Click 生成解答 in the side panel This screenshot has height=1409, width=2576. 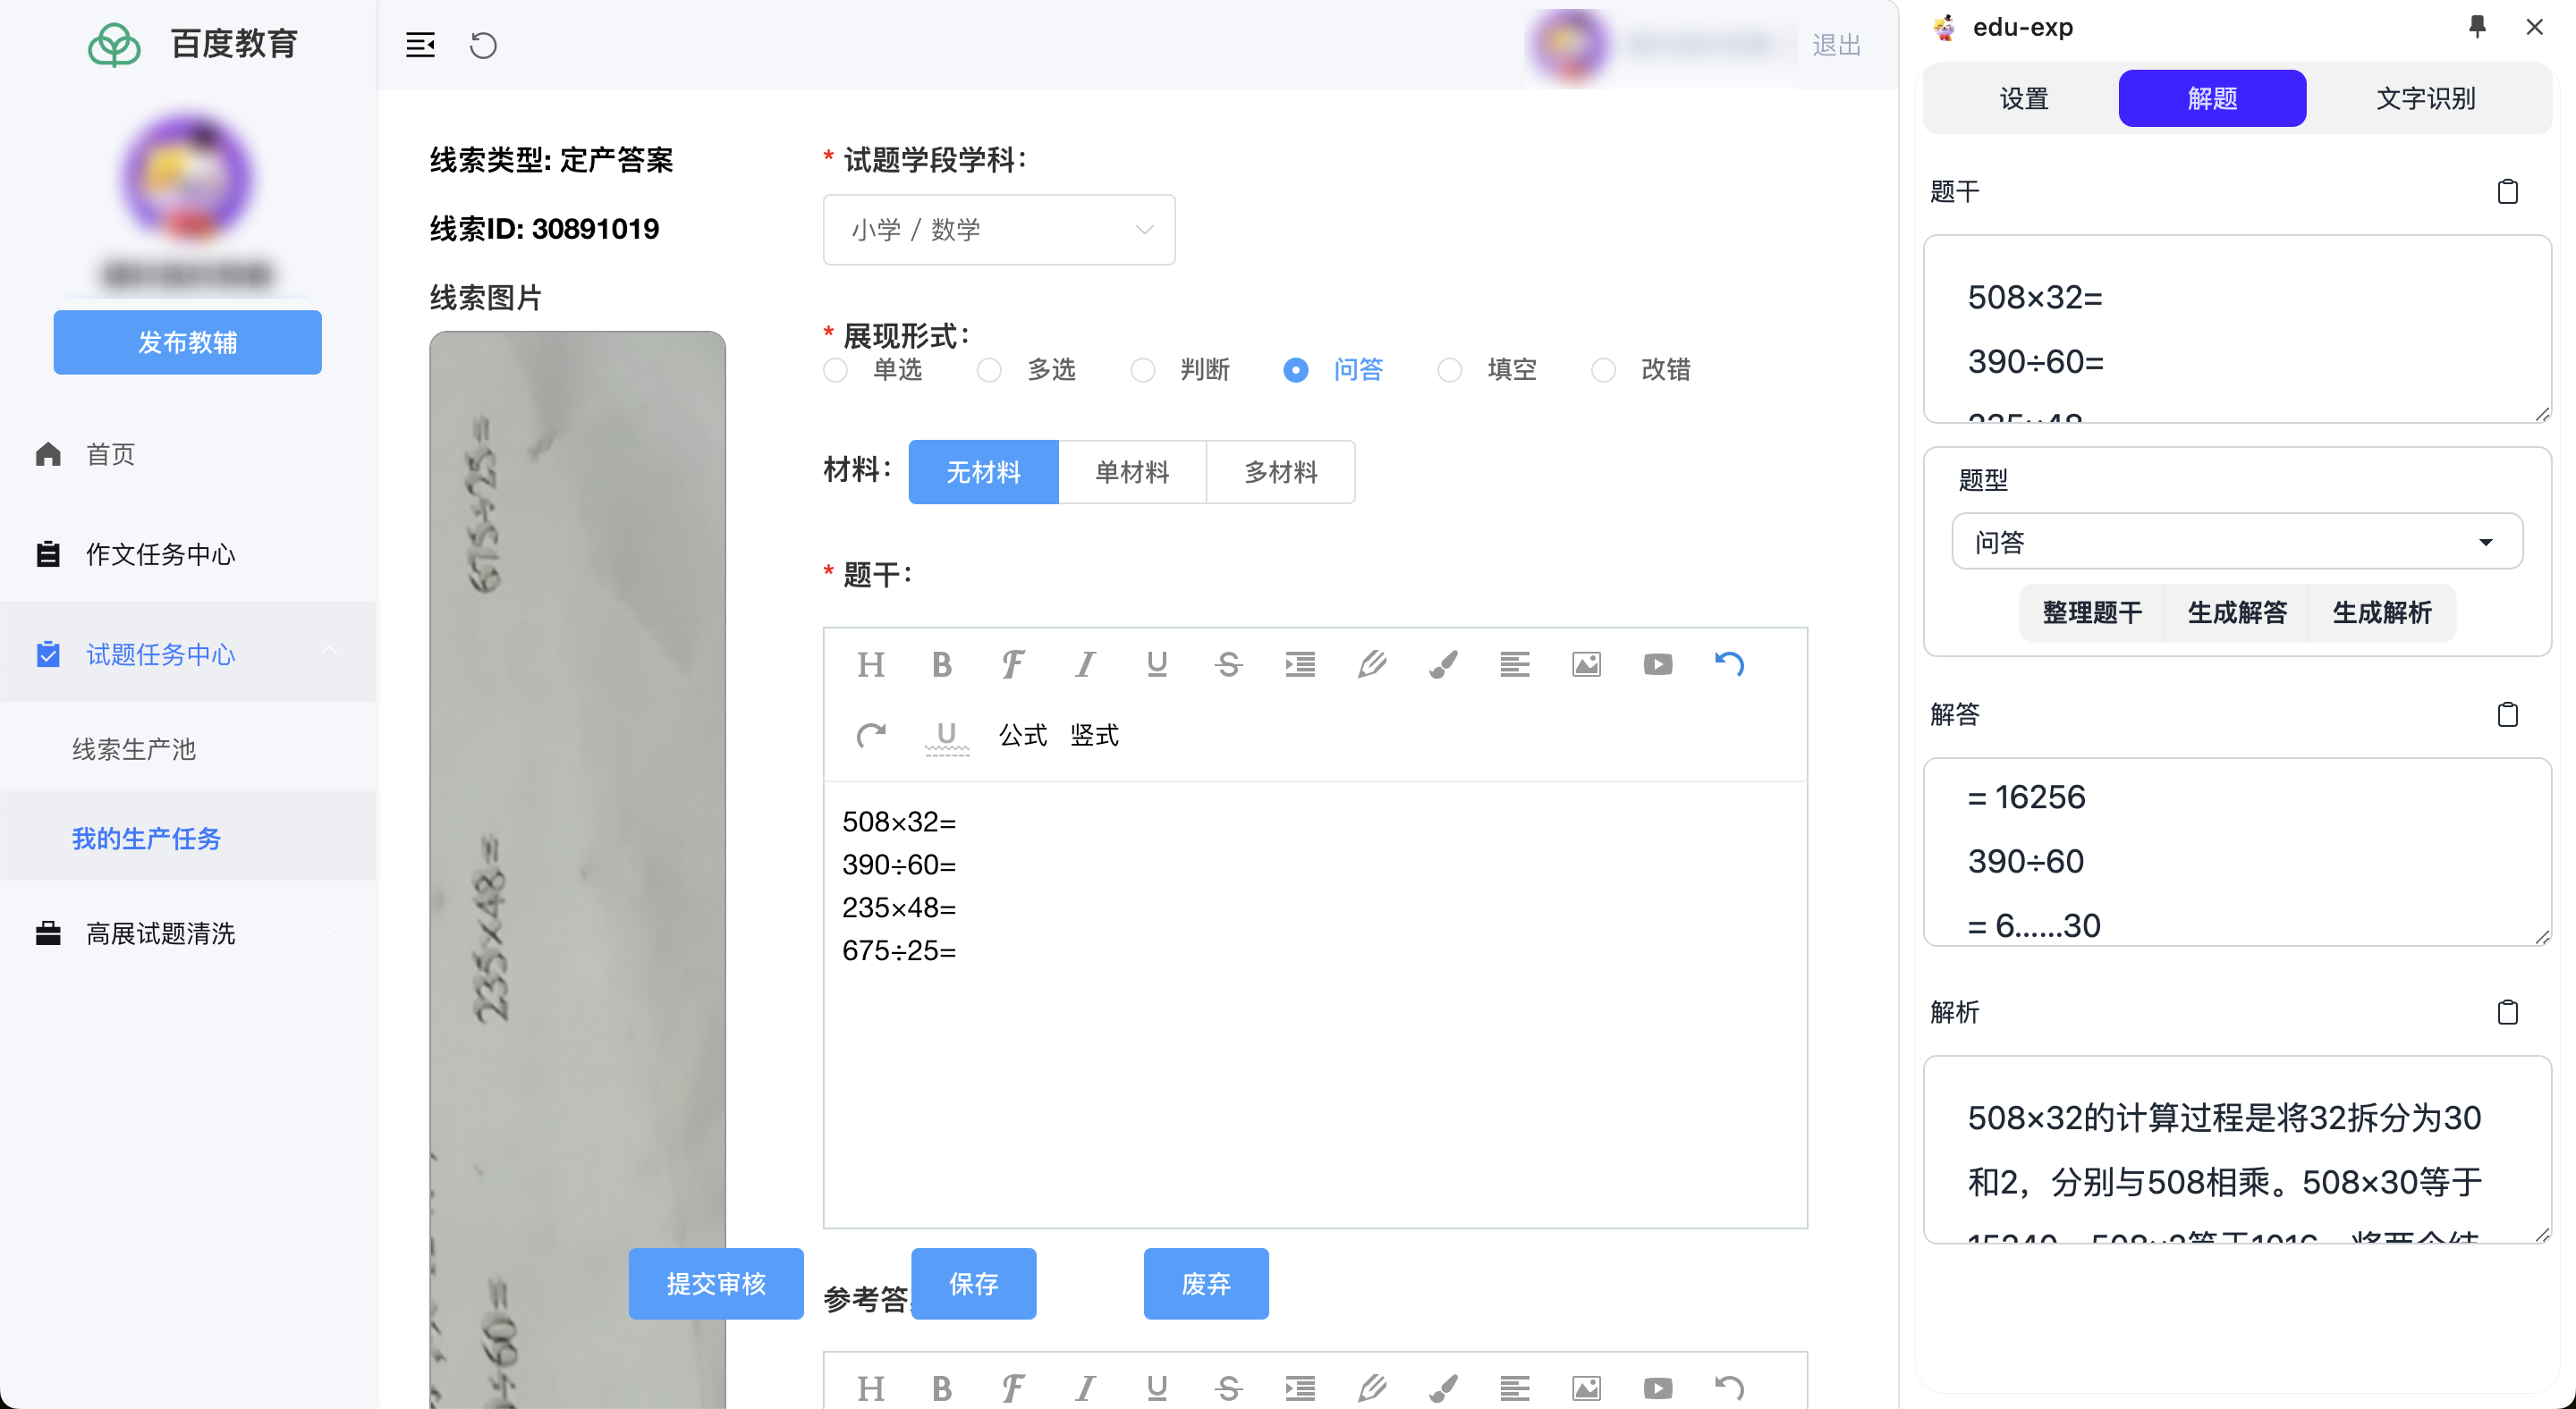point(2237,612)
